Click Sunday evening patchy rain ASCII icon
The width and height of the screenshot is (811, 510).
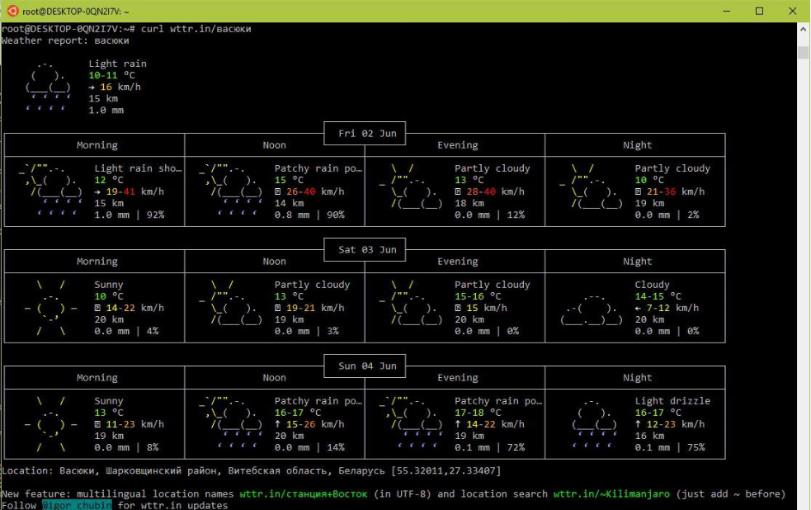pos(411,423)
